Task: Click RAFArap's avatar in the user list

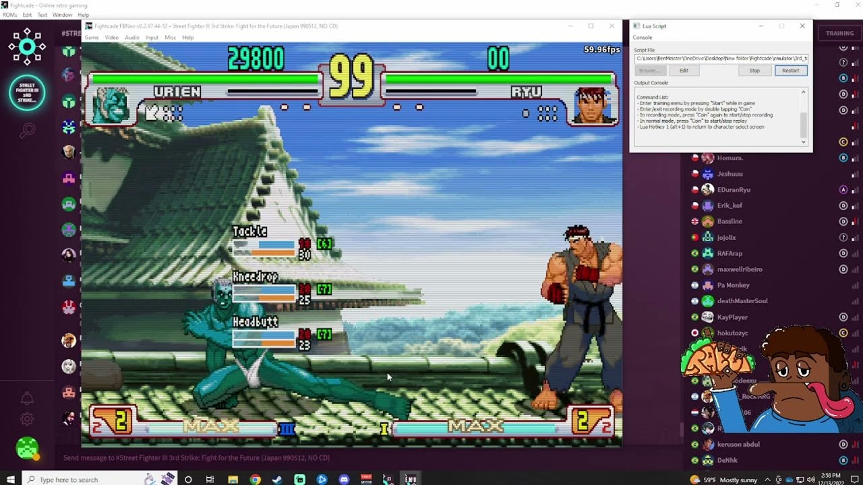Action: pos(707,253)
